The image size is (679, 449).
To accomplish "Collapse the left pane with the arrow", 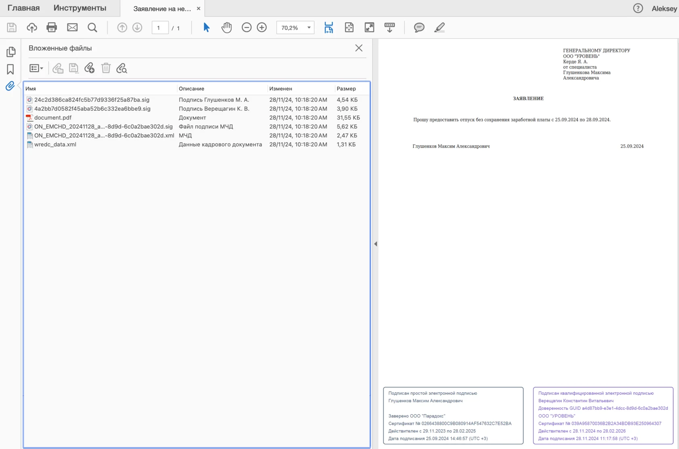I will pyautogui.click(x=375, y=244).
